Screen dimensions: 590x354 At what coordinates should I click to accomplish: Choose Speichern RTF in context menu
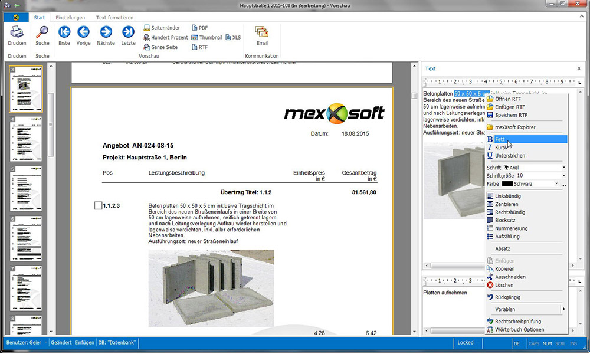510,115
